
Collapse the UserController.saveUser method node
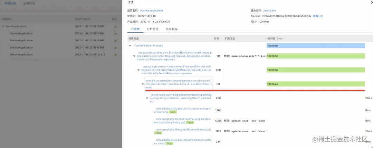[x=143, y=84]
